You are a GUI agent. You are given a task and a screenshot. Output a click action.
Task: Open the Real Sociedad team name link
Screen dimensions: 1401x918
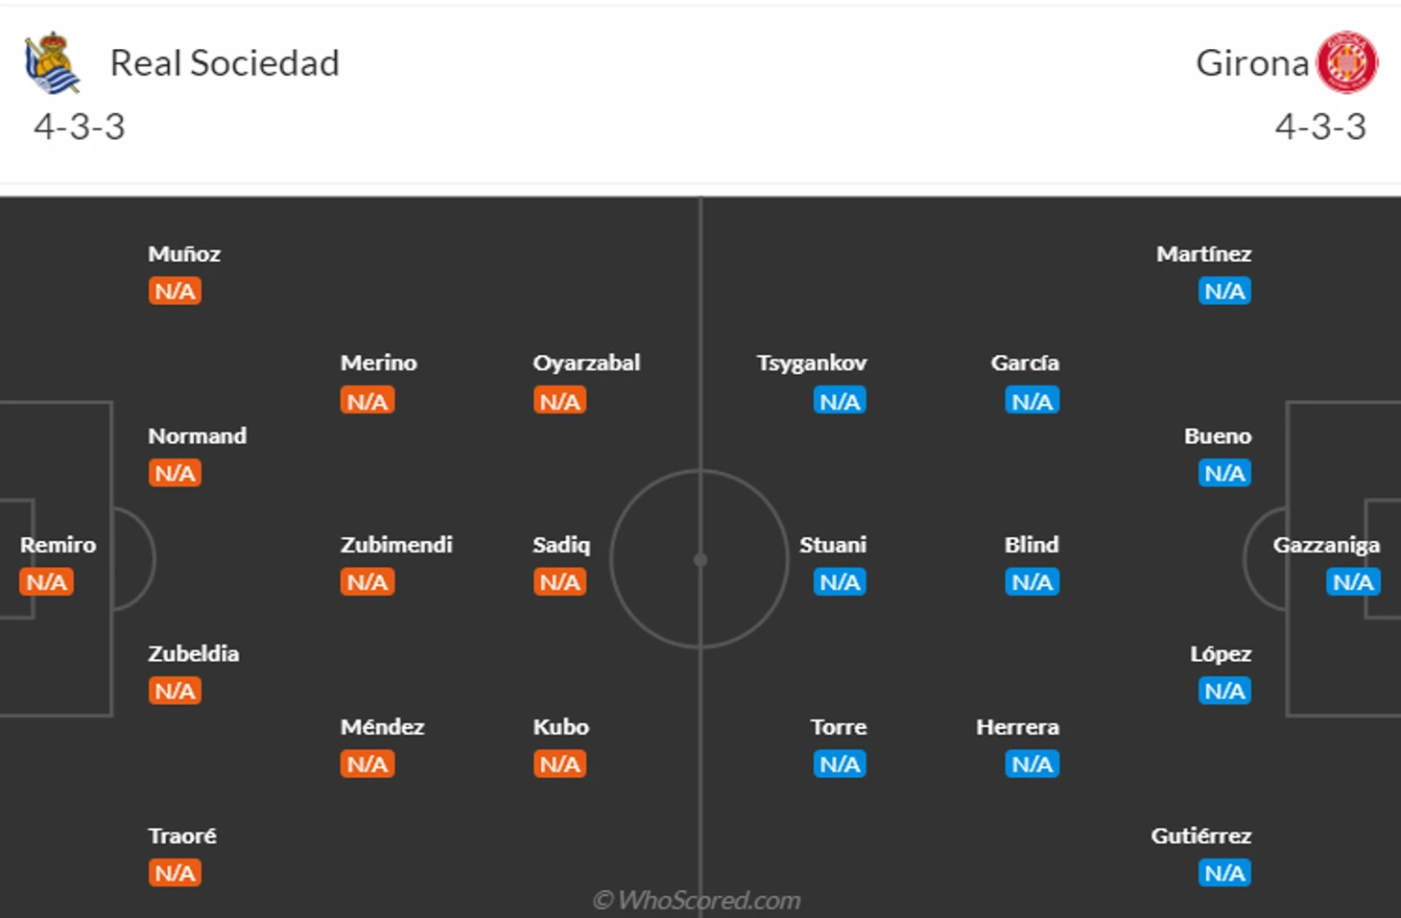225,63
